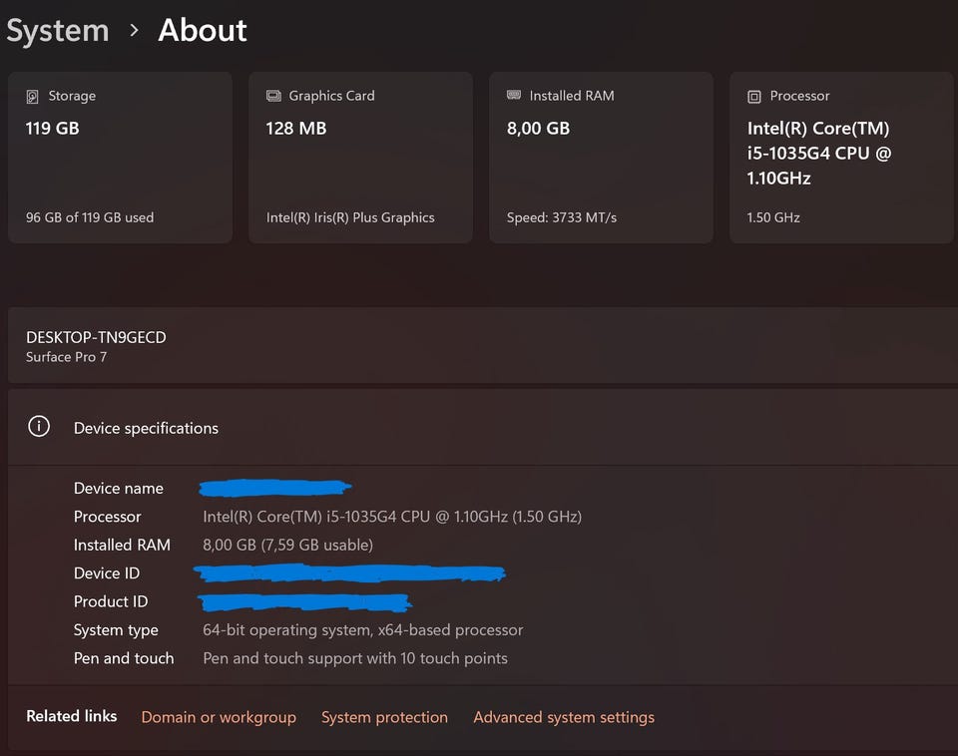Click the Processor value in specifications list
The width and height of the screenshot is (958, 756).
coord(392,517)
